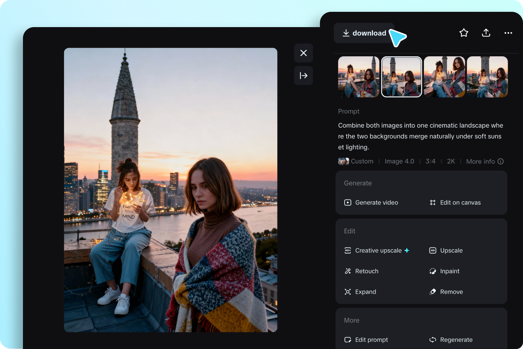Open More info details
The height and width of the screenshot is (349, 523).
(x=485, y=161)
